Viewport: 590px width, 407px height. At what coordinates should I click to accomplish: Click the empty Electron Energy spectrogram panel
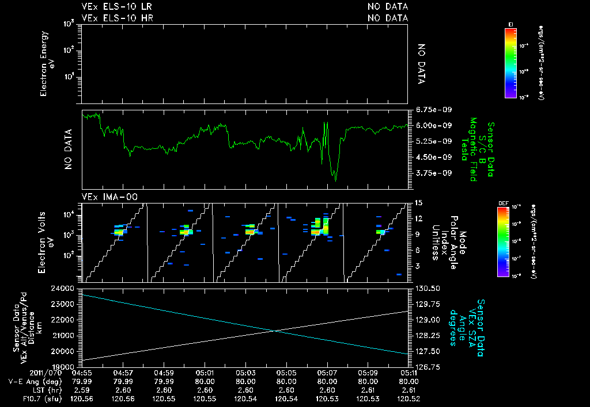point(244,64)
